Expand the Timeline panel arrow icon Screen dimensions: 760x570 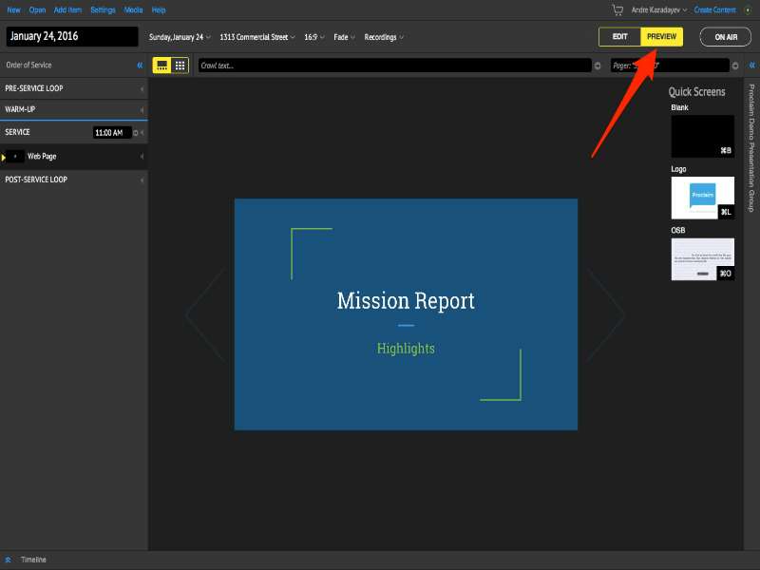point(9,560)
